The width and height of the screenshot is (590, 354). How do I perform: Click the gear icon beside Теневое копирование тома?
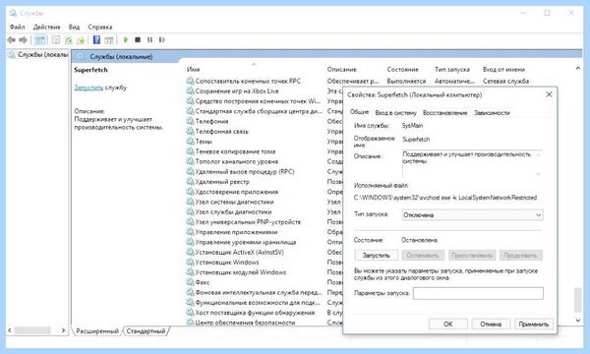190,151
